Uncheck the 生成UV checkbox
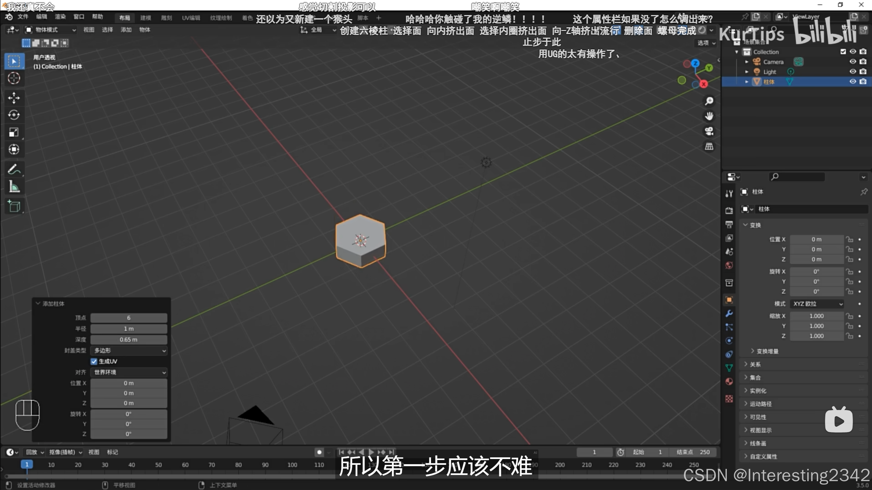Screen dimensions: 872x490 coord(94,361)
